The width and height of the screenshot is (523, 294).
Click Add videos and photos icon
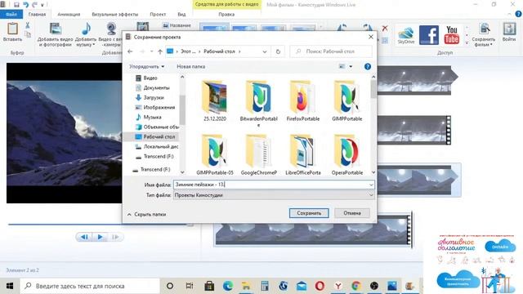(56, 29)
